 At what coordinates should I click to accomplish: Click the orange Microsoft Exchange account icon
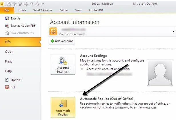point(53,31)
